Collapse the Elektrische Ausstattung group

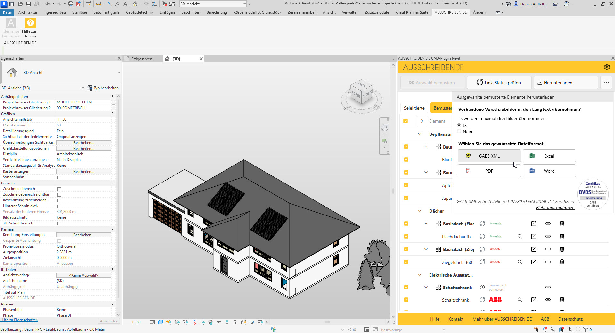[x=419, y=275]
